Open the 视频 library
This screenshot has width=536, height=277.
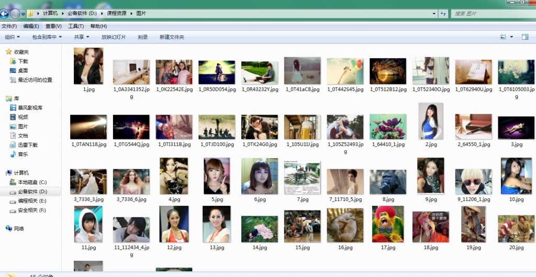[19, 117]
